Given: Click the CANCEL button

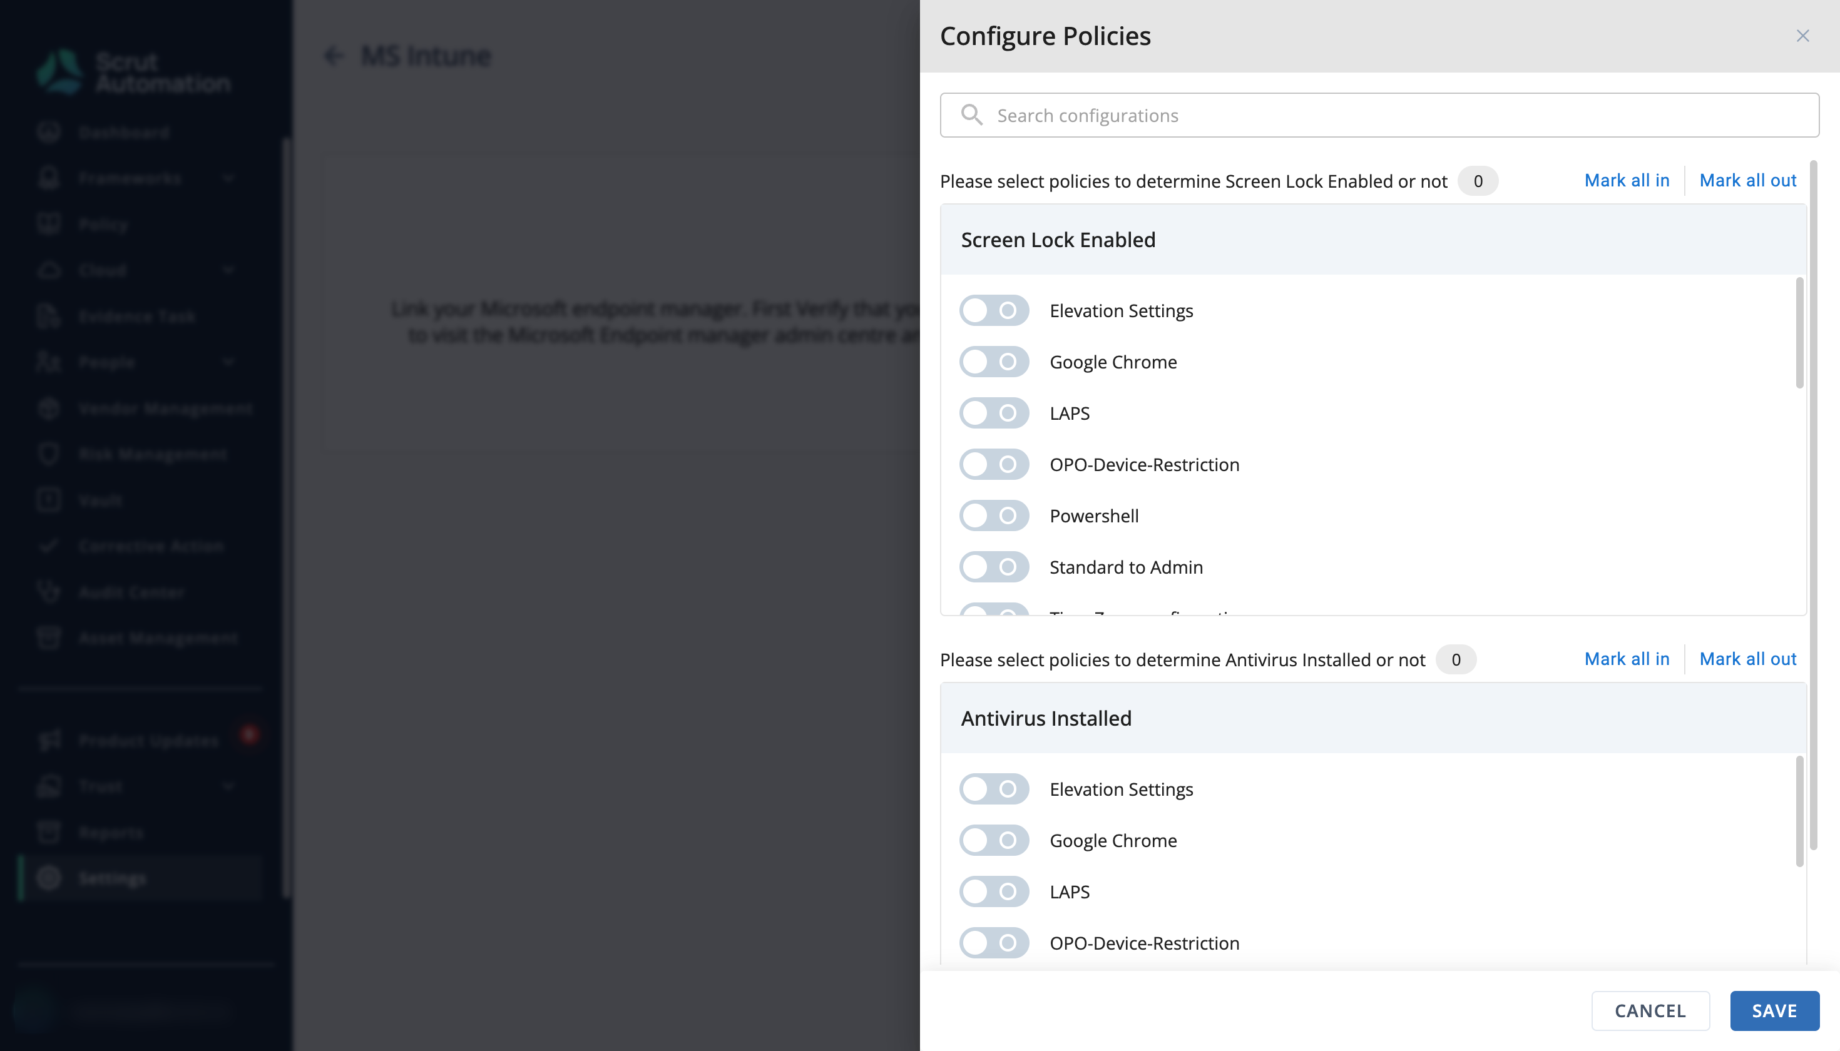Looking at the screenshot, I should click(1650, 1010).
